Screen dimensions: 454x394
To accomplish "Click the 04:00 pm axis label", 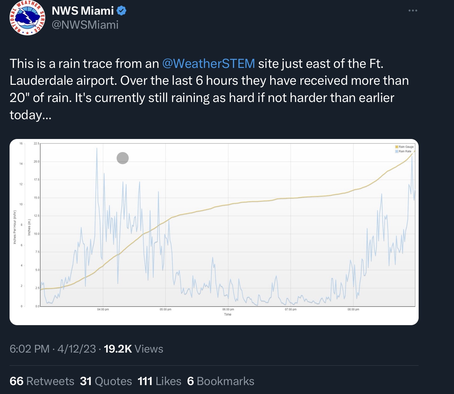I will (x=103, y=310).
